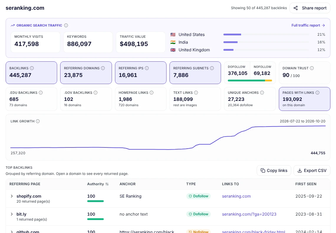Click the Copy links button
The image size is (336, 233).
pyautogui.click(x=274, y=170)
